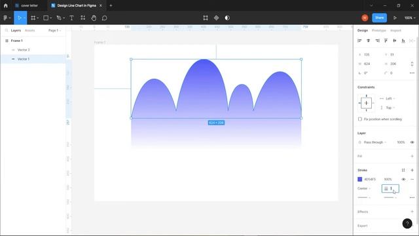Click the Edit object icon
This screenshot has width=419, height=236.
pyautogui.click(x=205, y=18)
